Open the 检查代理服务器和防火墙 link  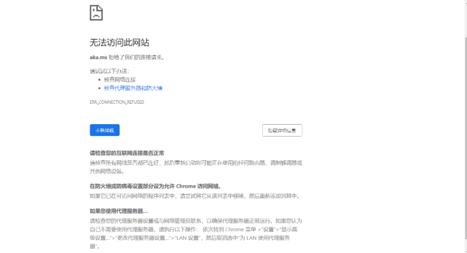(x=133, y=88)
